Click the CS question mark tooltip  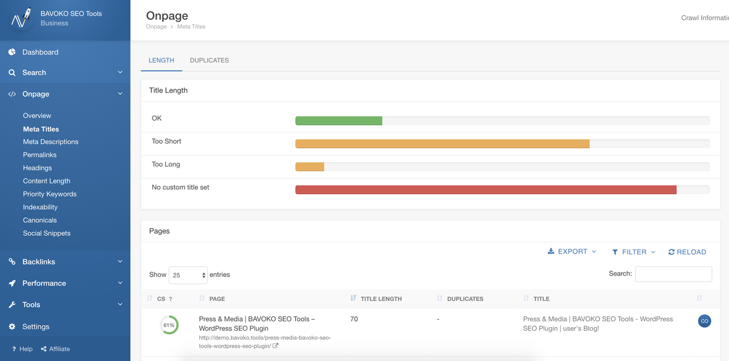pyautogui.click(x=171, y=299)
